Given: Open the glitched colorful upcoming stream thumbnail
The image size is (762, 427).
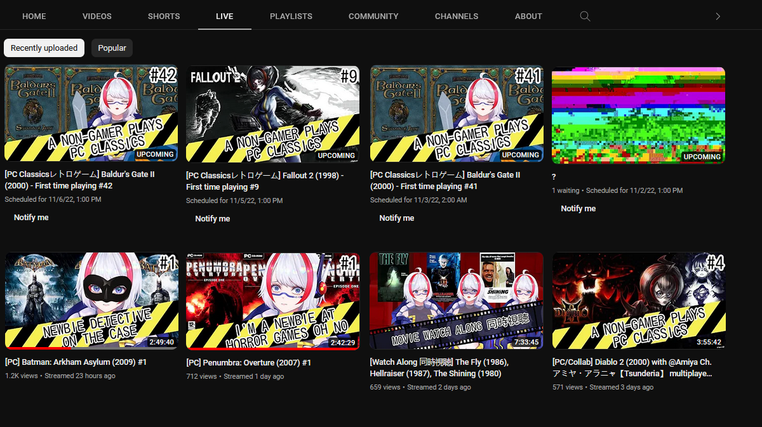Looking at the screenshot, I should (638, 115).
